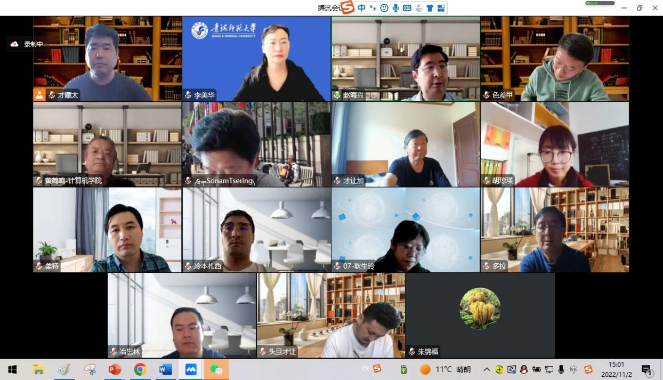Open the Sogou skin shirt icon
The height and width of the screenshot is (380, 663).
tap(430, 8)
